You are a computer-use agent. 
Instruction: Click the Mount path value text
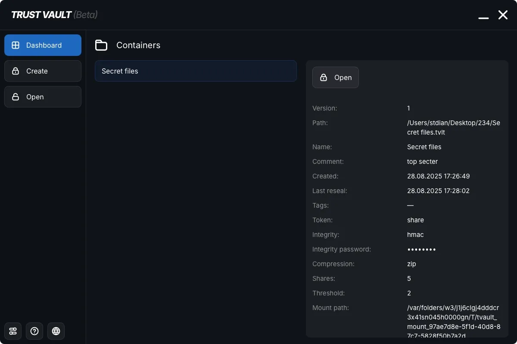click(453, 322)
